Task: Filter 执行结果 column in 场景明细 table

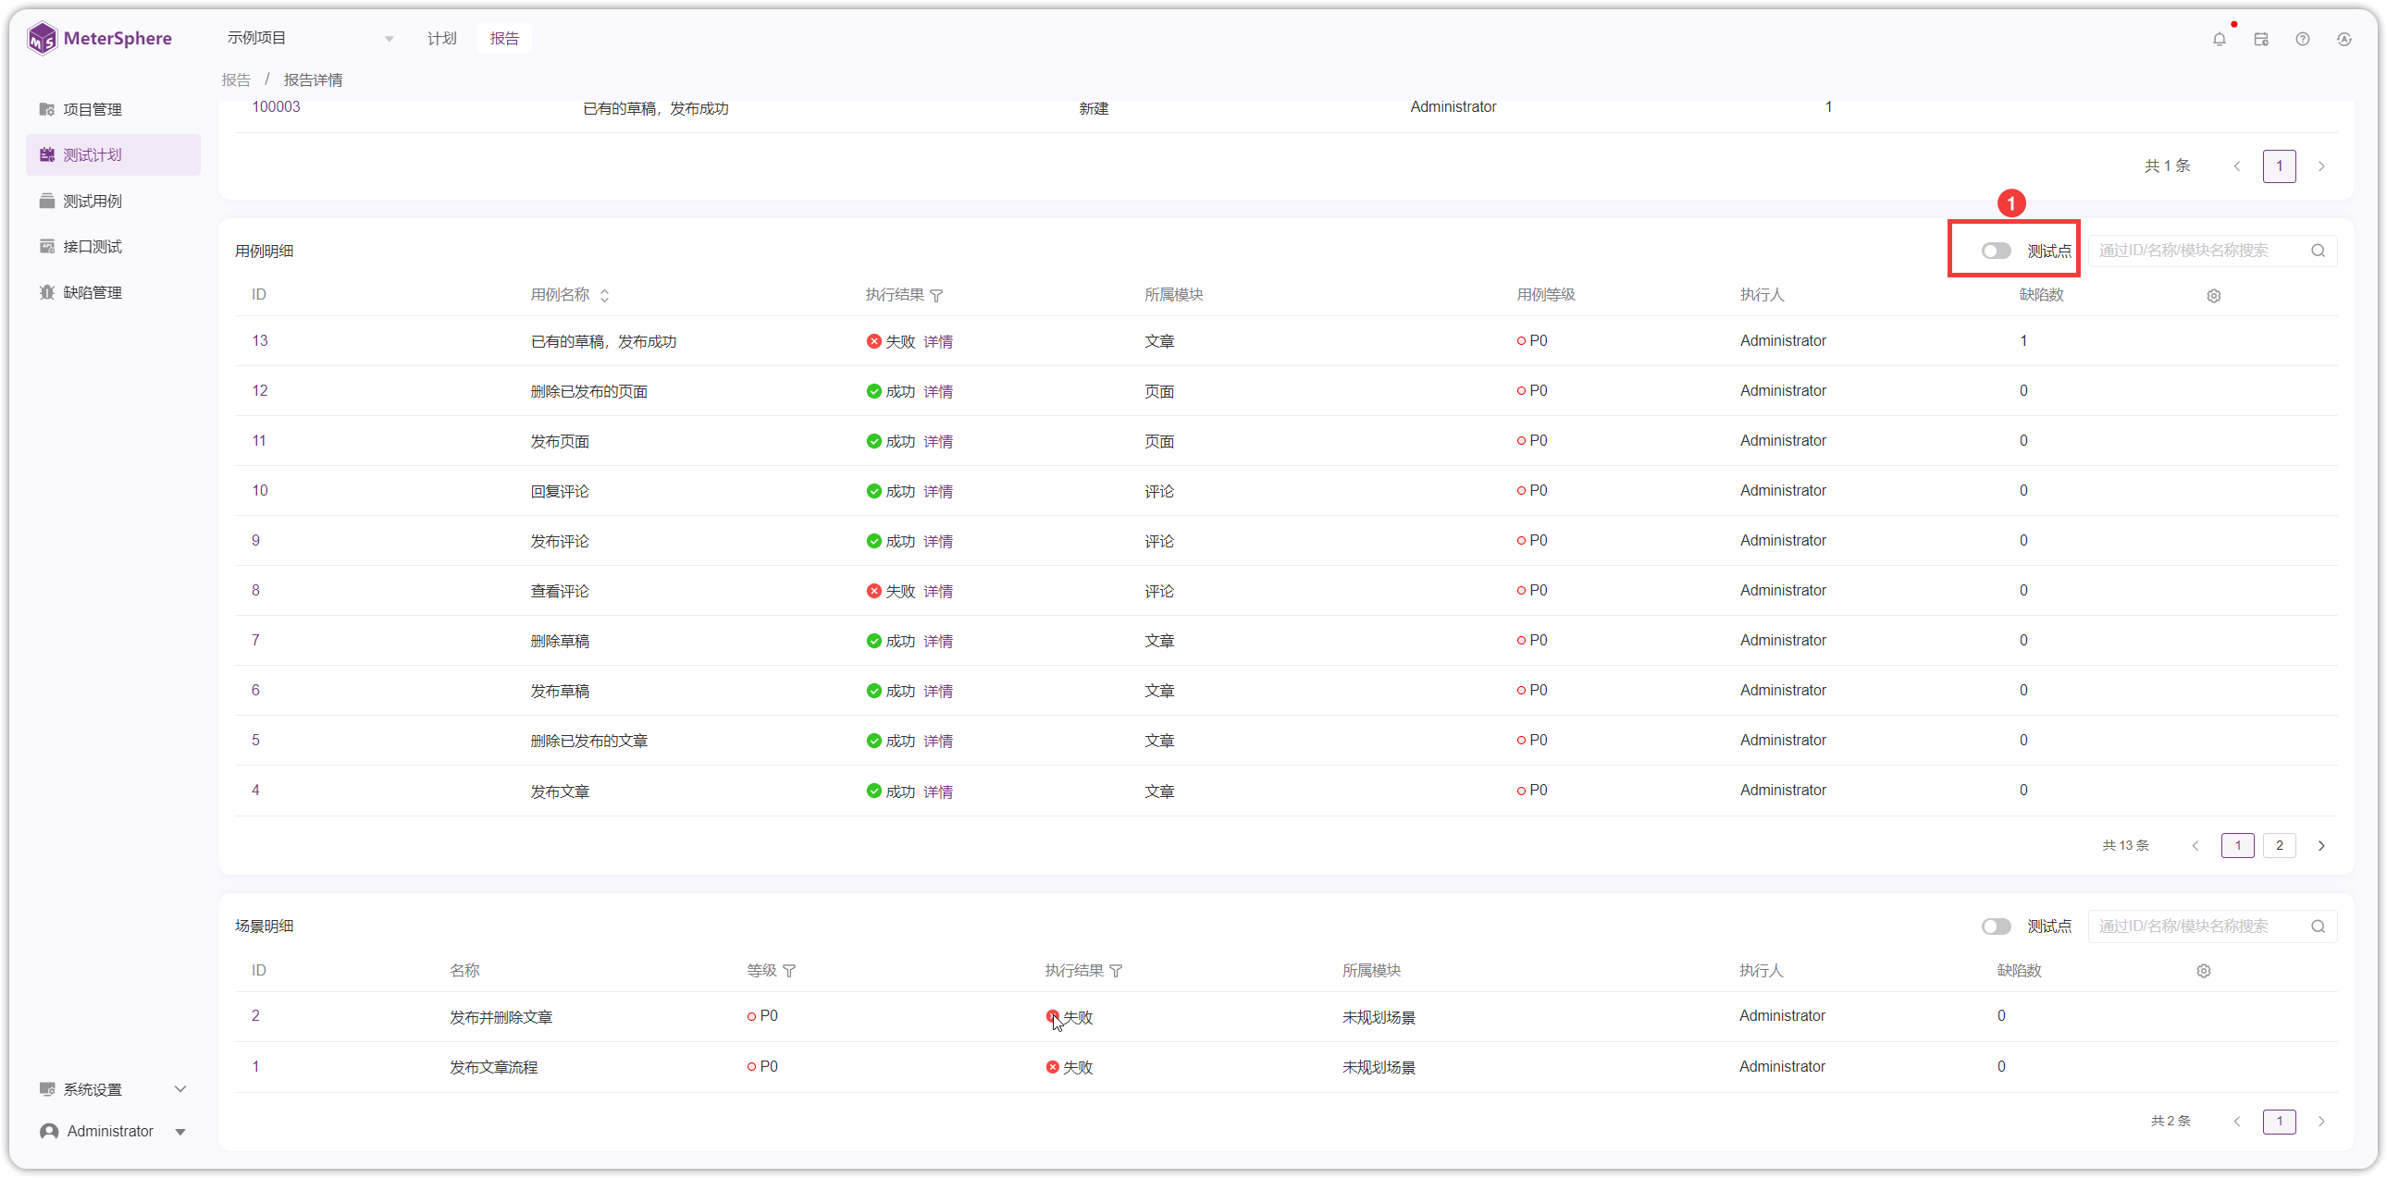Action: 1116,971
